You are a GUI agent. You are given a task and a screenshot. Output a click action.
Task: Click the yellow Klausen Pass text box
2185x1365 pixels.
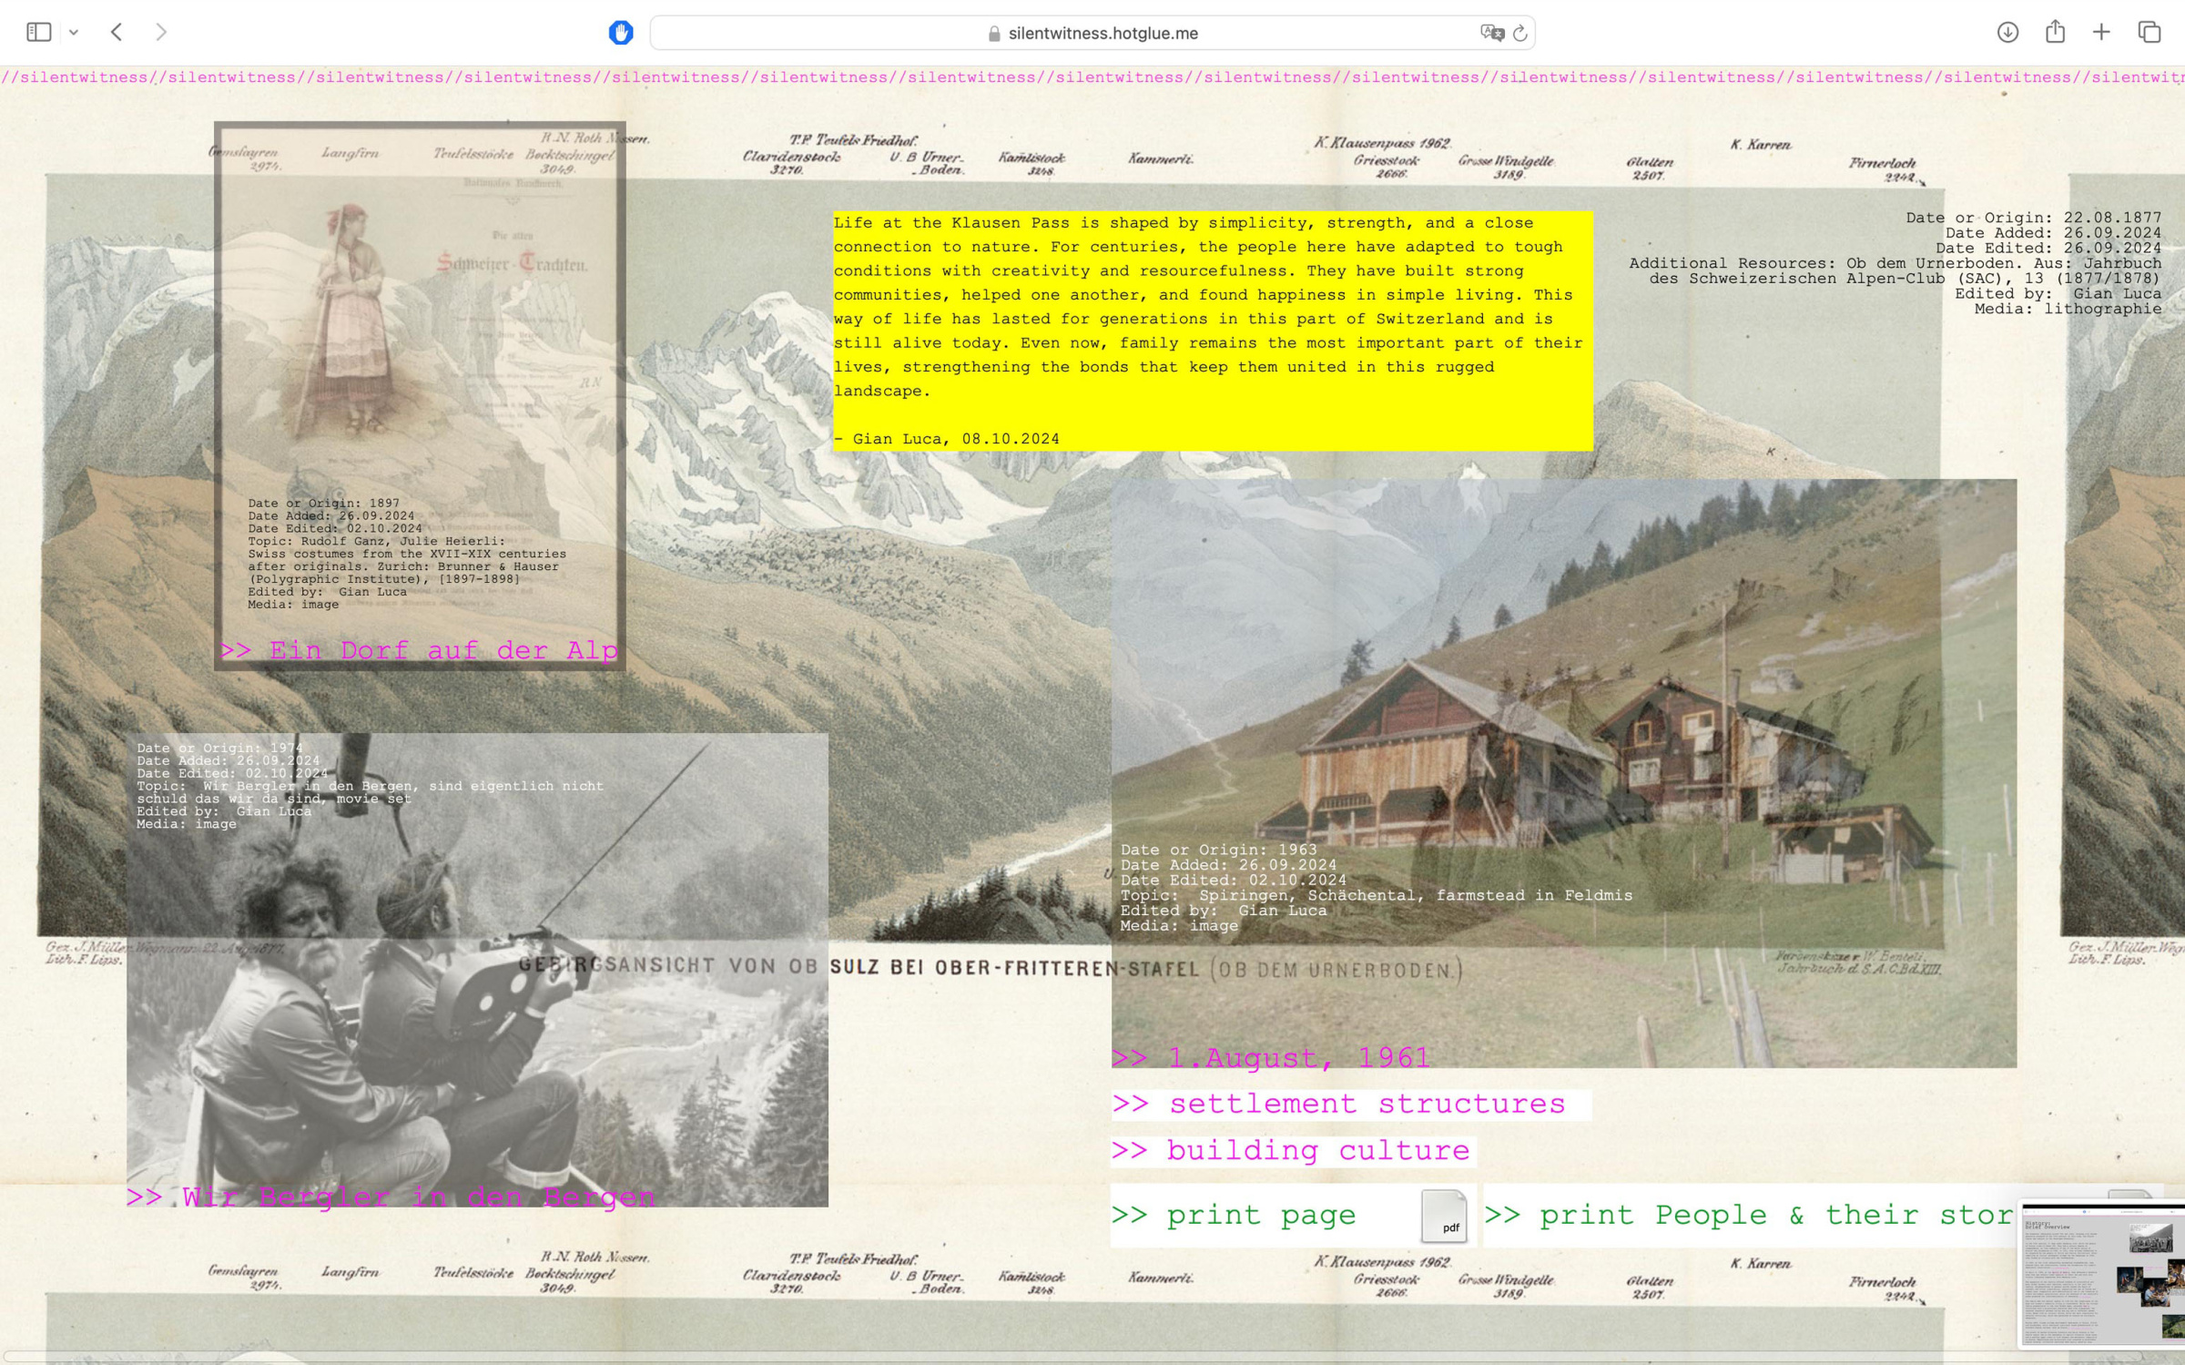tap(1213, 331)
